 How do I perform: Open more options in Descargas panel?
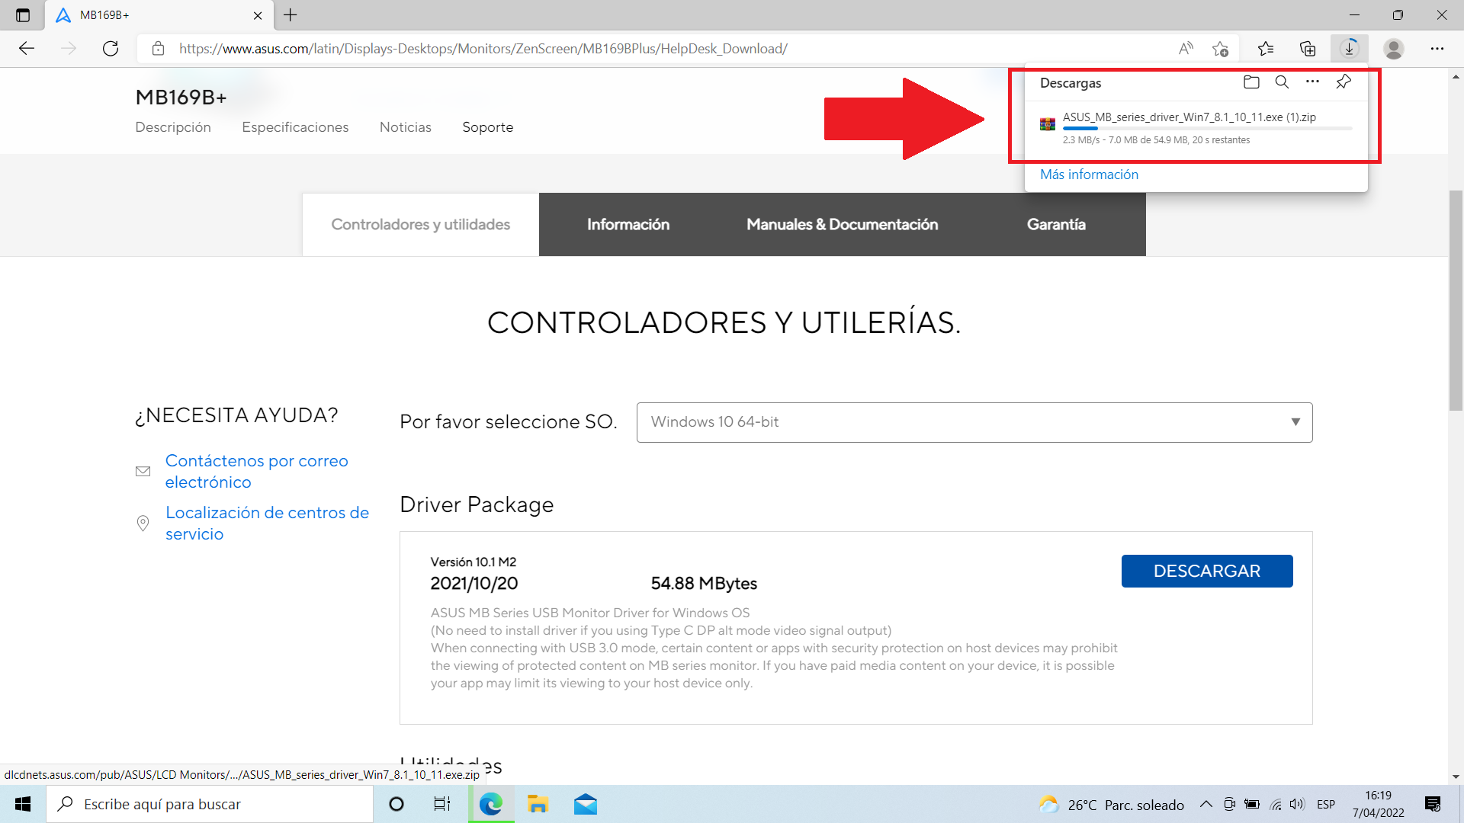click(1312, 82)
